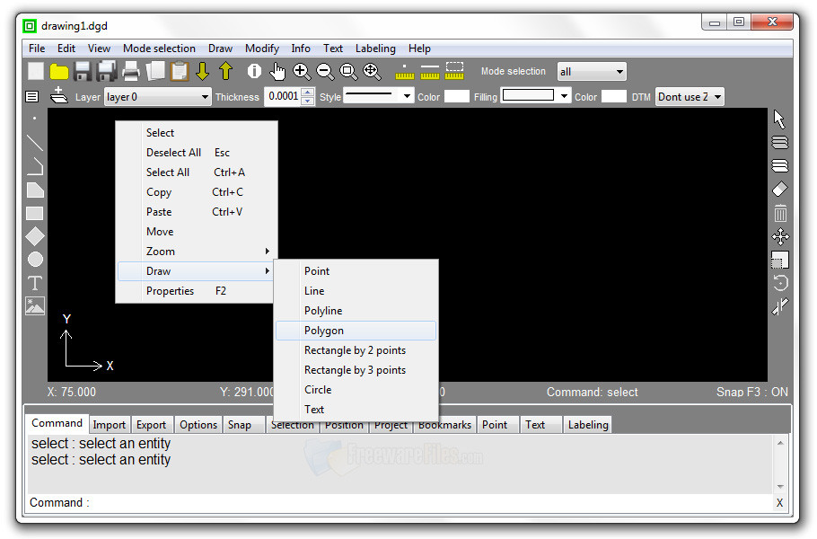Viewport: 817px width, 539px height.
Task: Click the trash delete icon
Action: pos(780,213)
